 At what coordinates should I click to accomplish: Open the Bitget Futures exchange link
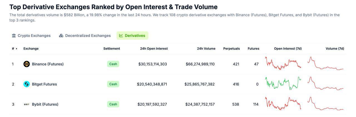[x=44, y=84]
